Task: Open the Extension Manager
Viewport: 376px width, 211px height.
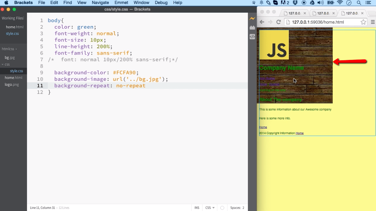Action: tap(252, 28)
